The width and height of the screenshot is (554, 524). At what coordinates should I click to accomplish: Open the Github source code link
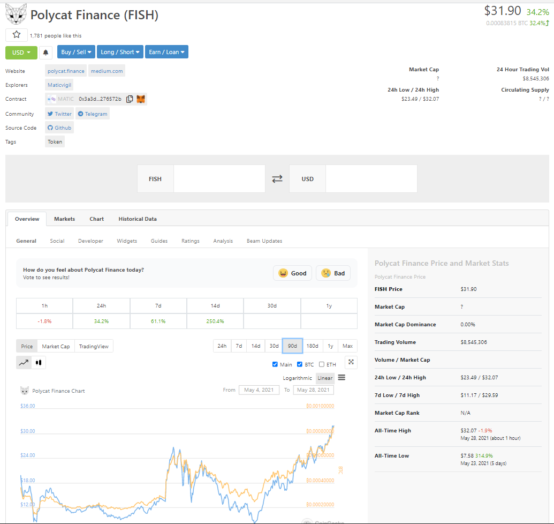(x=59, y=128)
